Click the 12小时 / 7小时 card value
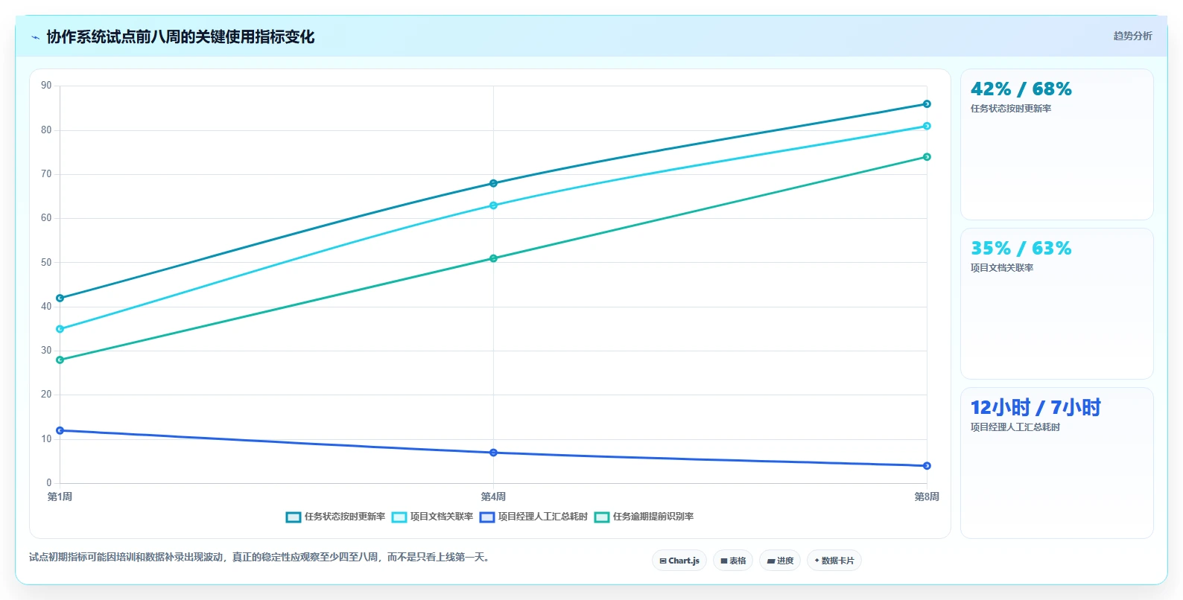 [1035, 408]
